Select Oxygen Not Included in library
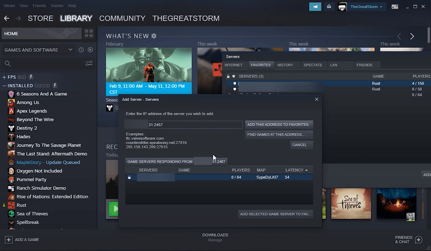 (39, 171)
